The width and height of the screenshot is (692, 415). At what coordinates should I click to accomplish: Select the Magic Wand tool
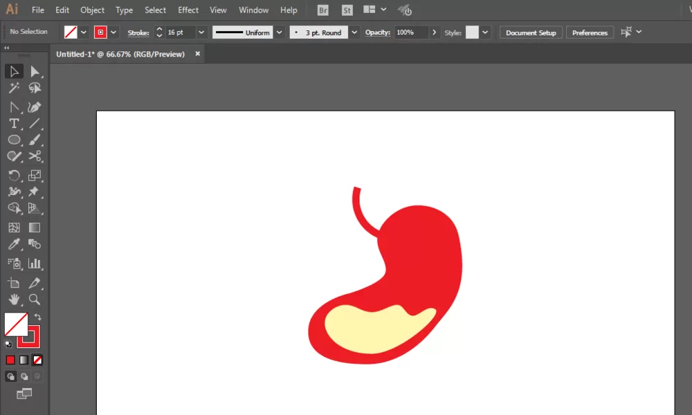click(x=14, y=88)
